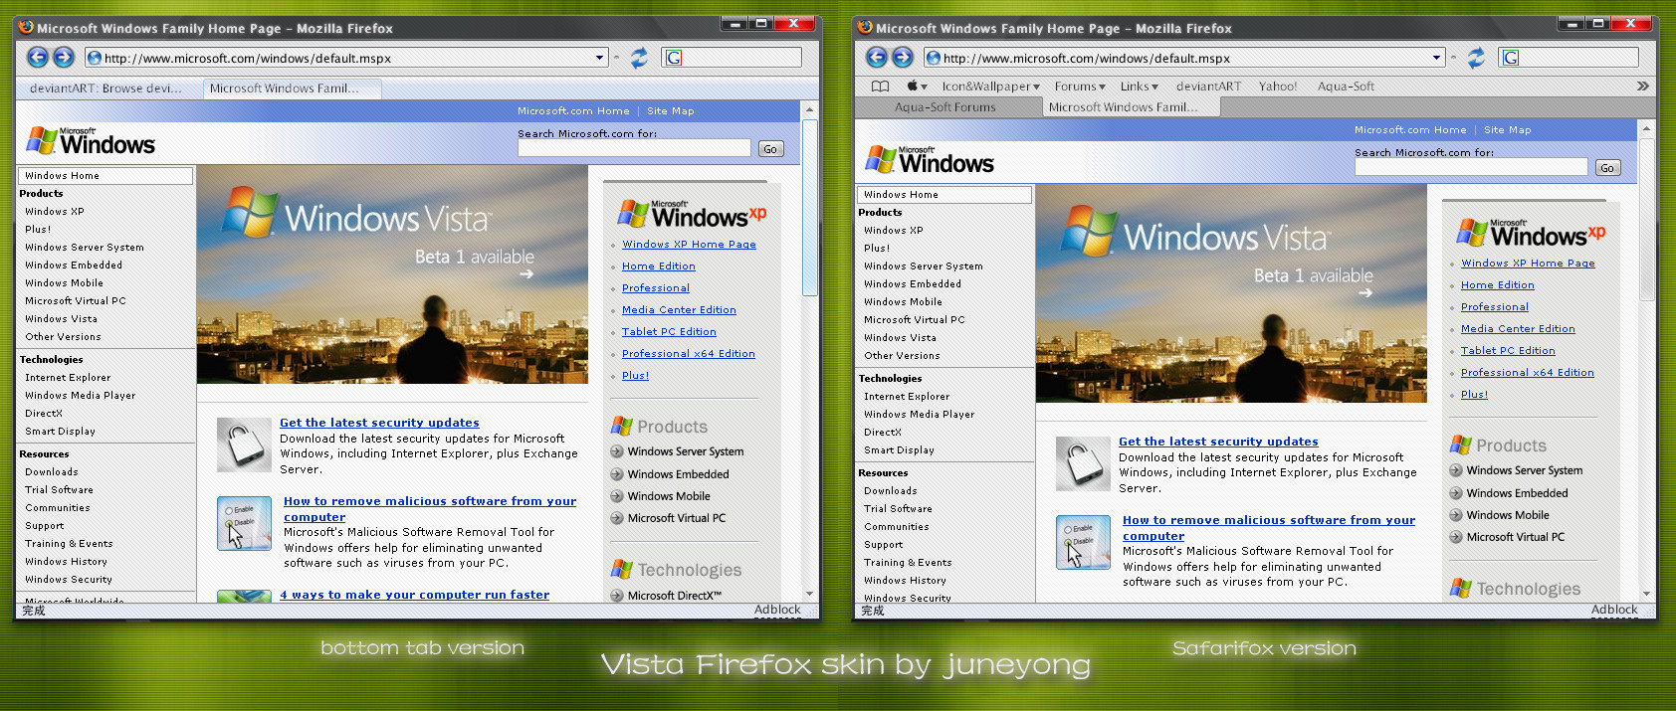Screen dimensions: 1676x711
Task: Click Windows Server System arrow bullet, left window
Action: point(617,451)
